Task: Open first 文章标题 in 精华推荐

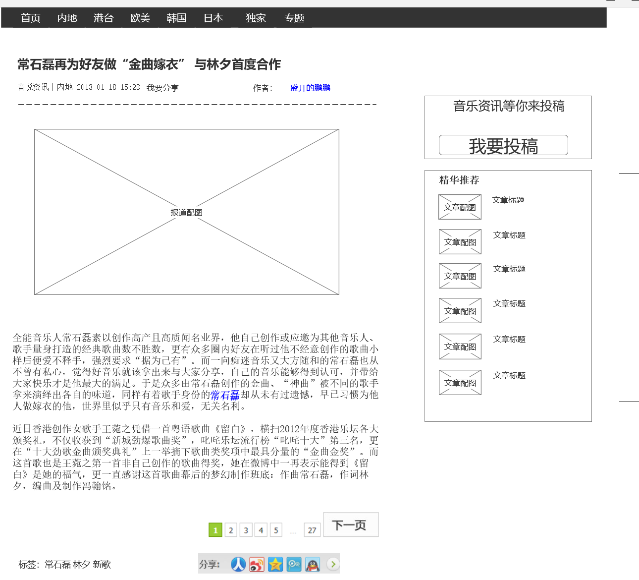Action: (508, 200)
